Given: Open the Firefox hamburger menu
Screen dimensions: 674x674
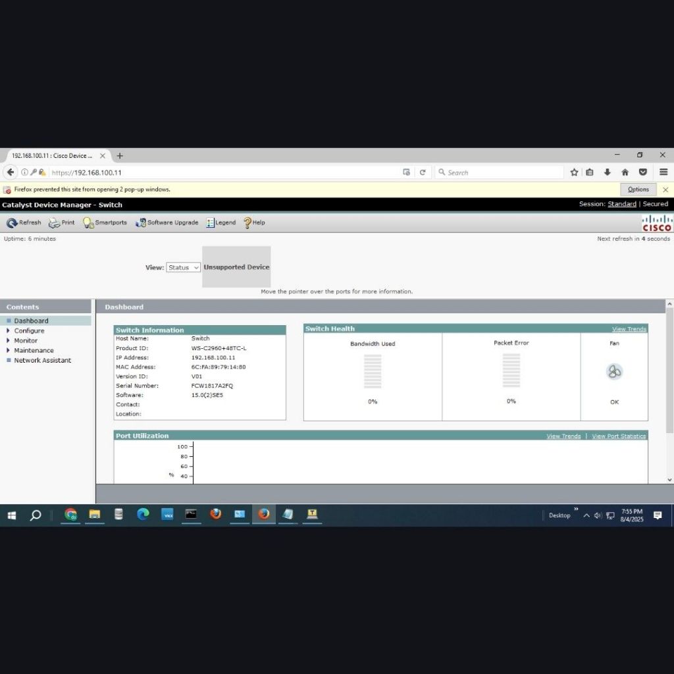Looking at the screenshot, I should [x=663, y=172].
